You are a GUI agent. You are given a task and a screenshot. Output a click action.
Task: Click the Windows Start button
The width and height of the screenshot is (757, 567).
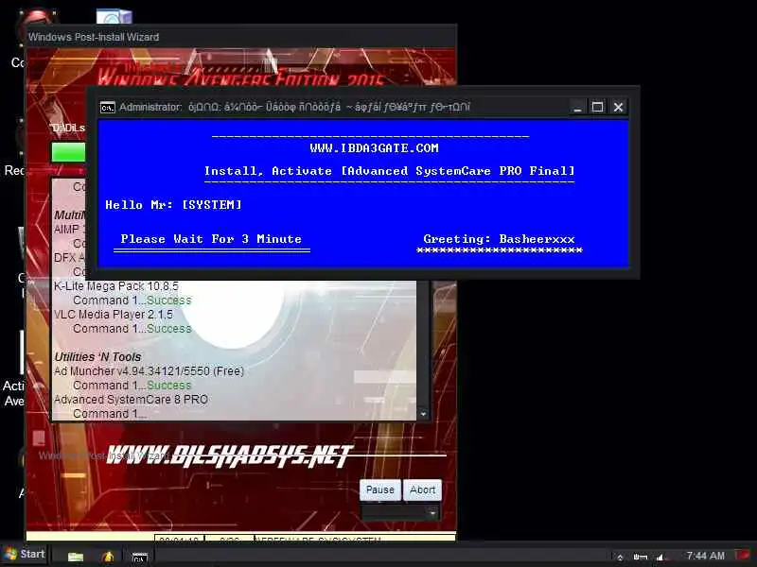[26, 554]
